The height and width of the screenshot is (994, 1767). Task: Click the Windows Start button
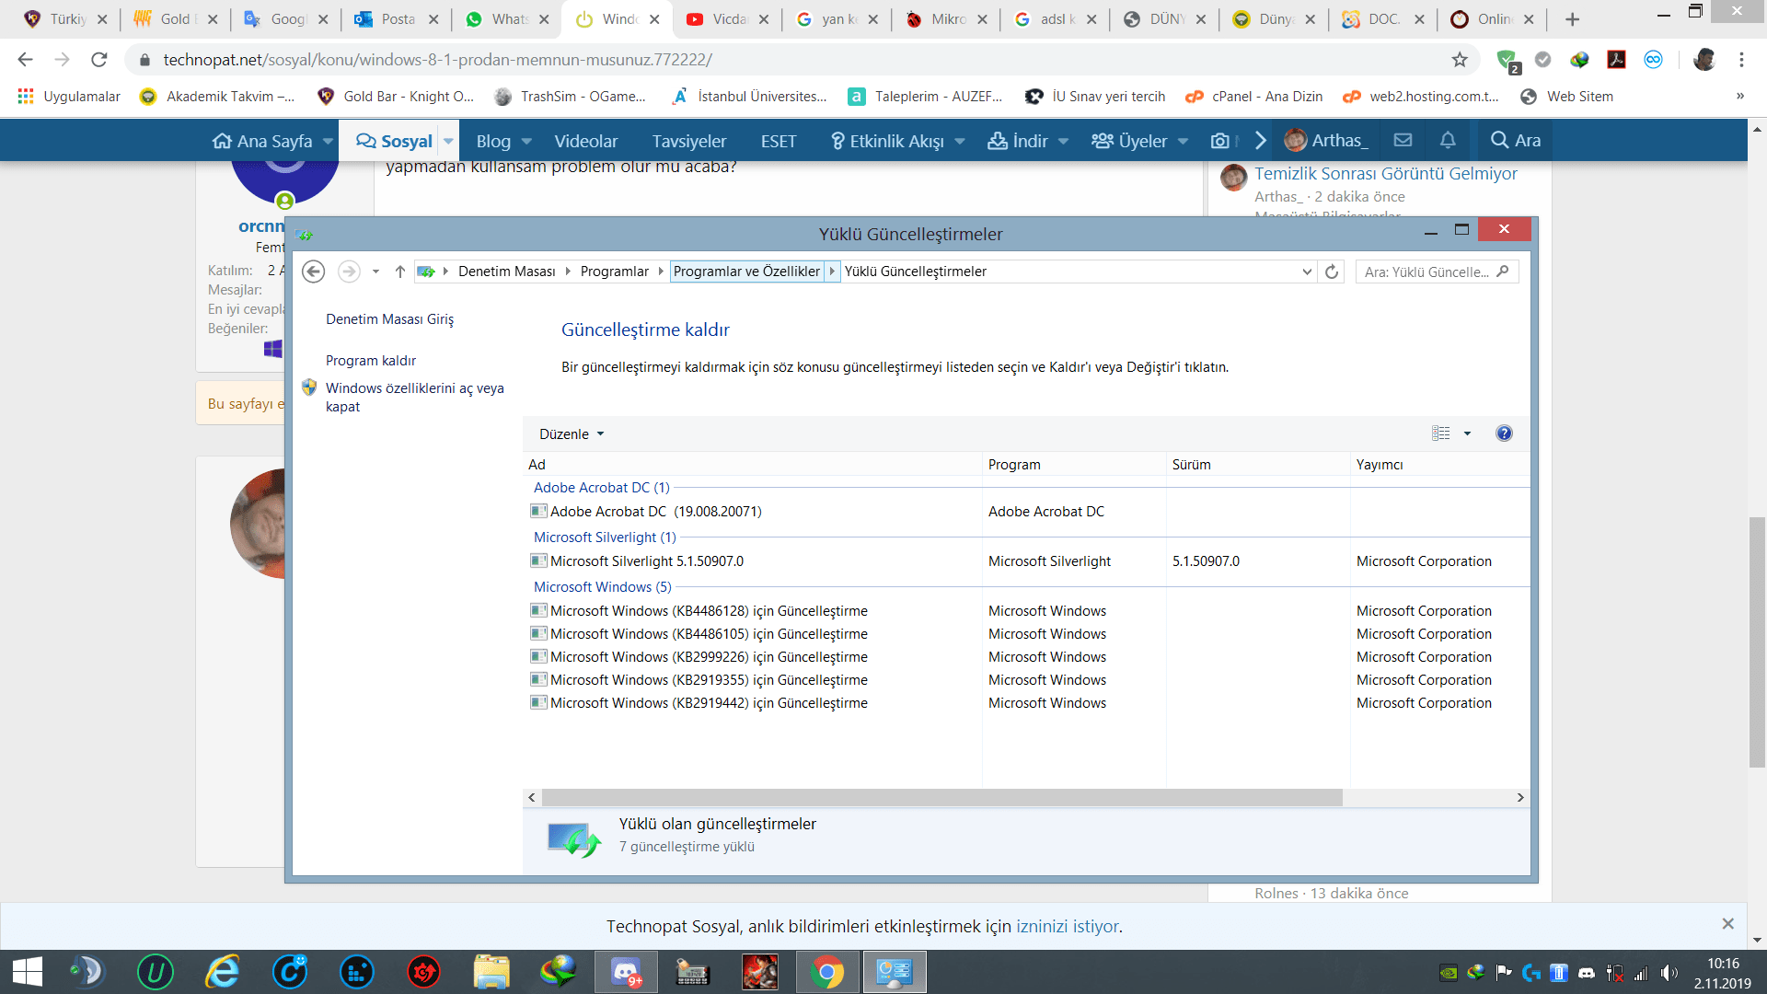28,972
